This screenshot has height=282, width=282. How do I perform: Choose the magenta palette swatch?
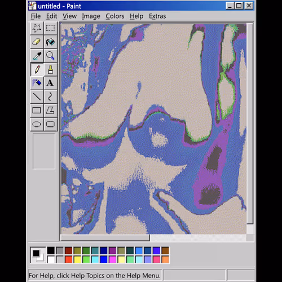[112, 259]
